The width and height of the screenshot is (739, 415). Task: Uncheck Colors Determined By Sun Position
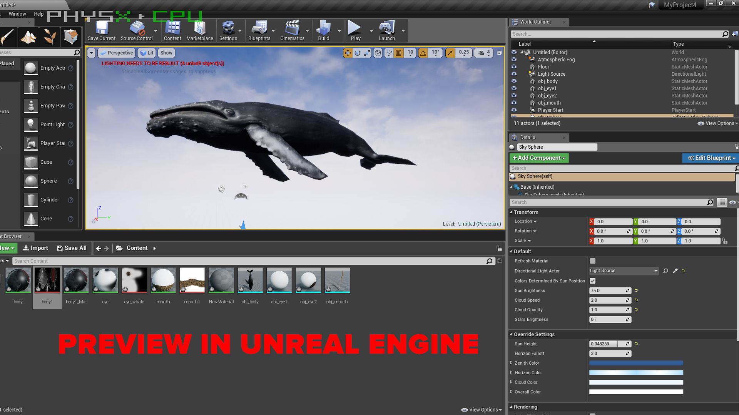coord(593,281)
